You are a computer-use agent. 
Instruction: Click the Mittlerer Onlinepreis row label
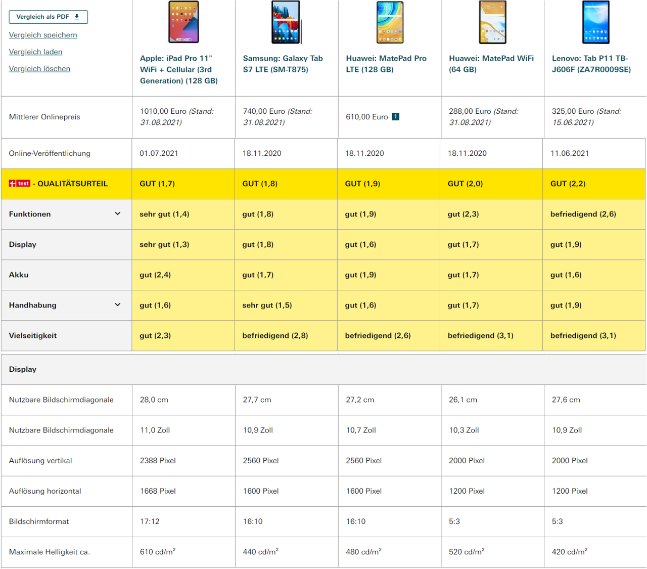[x=44, y=117]
